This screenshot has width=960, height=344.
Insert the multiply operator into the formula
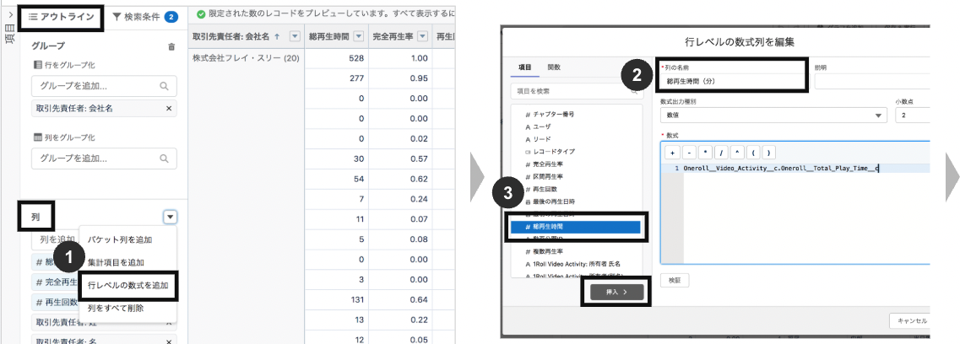(x=704, y=152)
